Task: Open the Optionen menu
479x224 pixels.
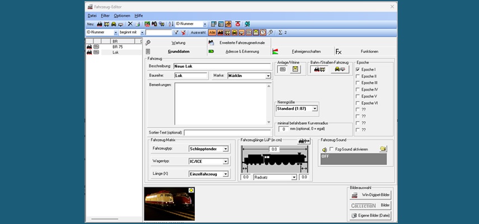Action: point(122,16)
